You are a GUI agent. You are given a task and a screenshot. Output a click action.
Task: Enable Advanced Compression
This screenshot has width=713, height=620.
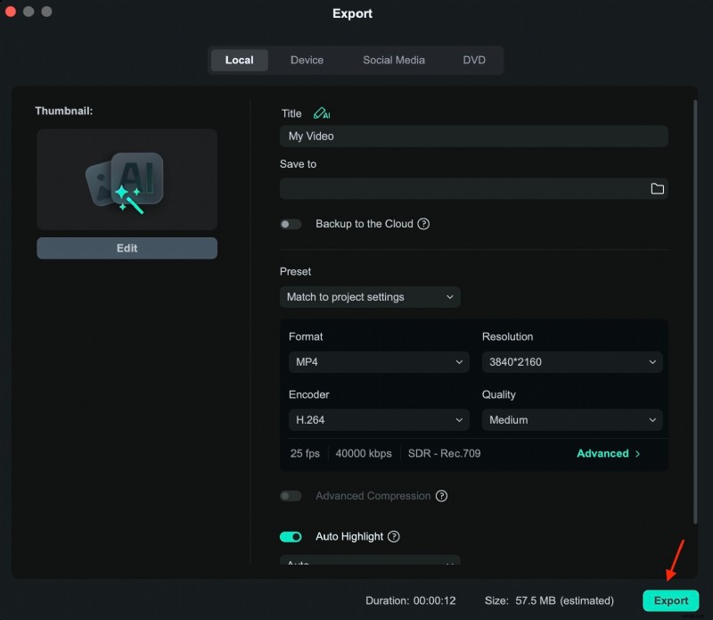[291, 495]
